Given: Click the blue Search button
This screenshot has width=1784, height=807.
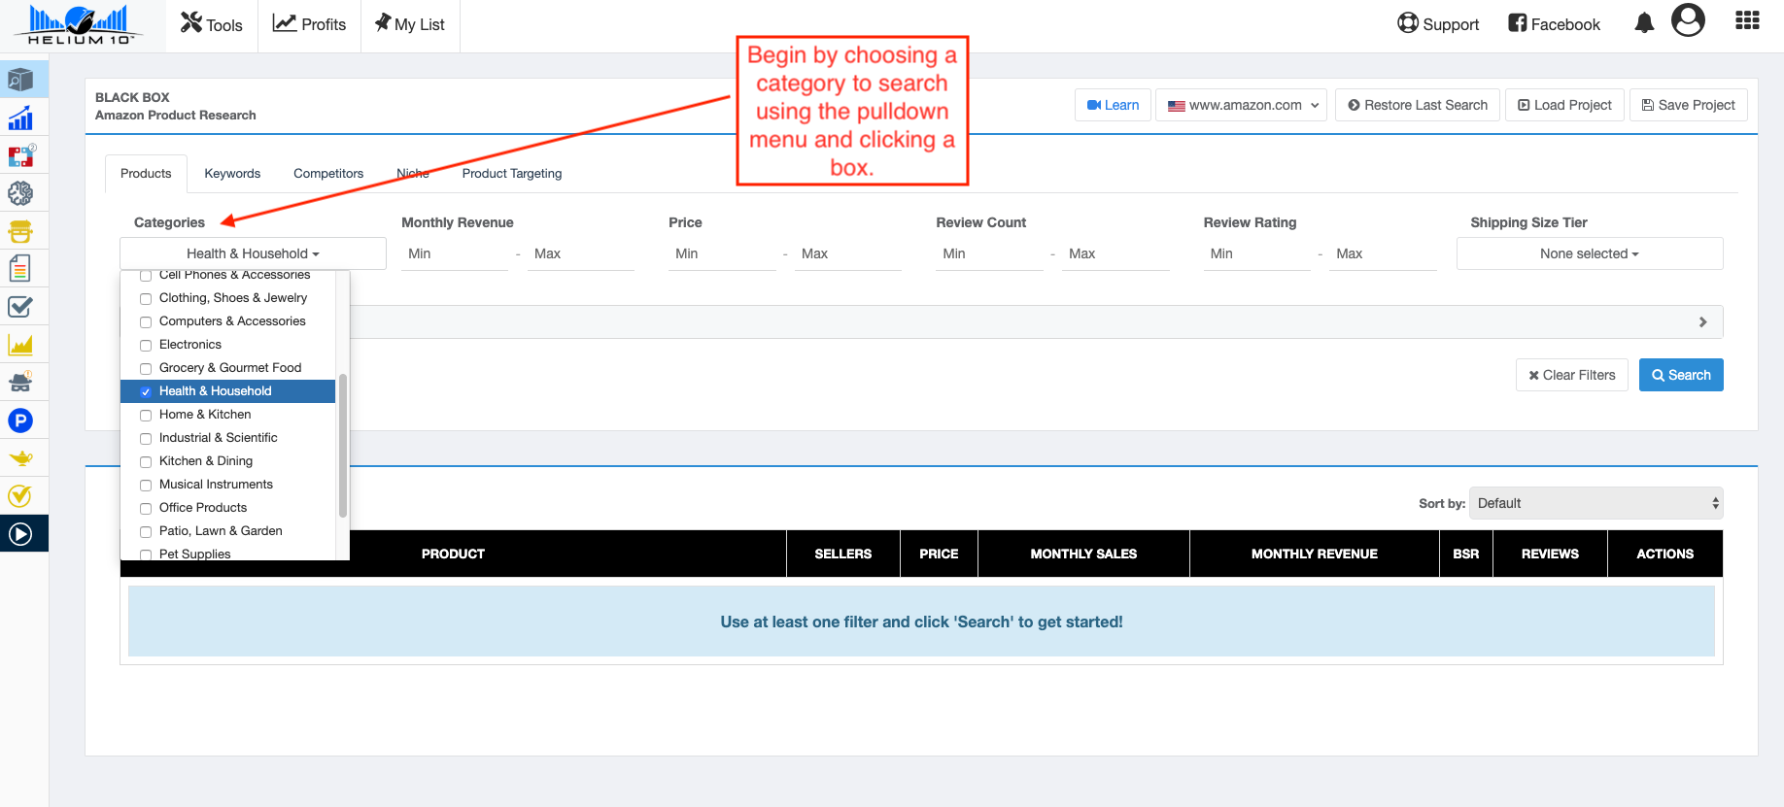Looking at the screenshot, I should pos(1681,375).
